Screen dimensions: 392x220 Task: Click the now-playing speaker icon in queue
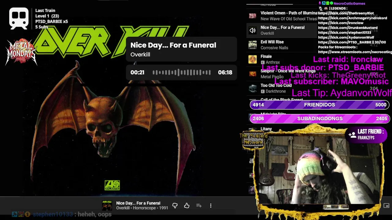(253, 30)
